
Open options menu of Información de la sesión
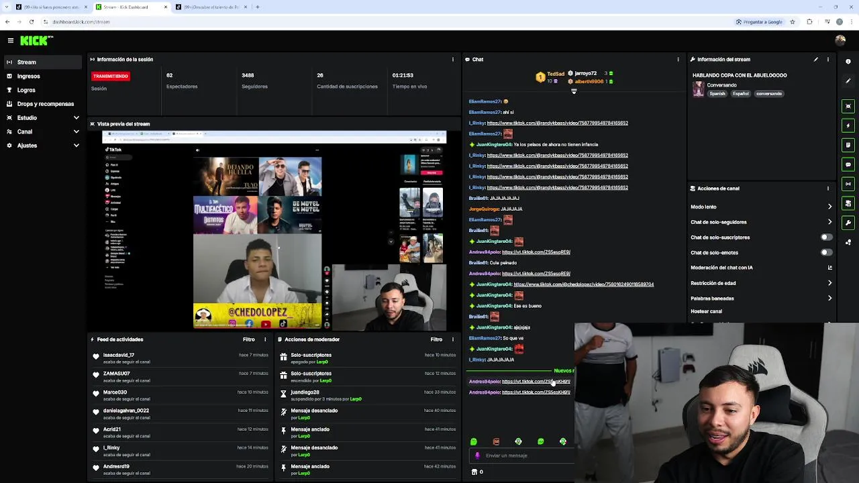(452, 59)
